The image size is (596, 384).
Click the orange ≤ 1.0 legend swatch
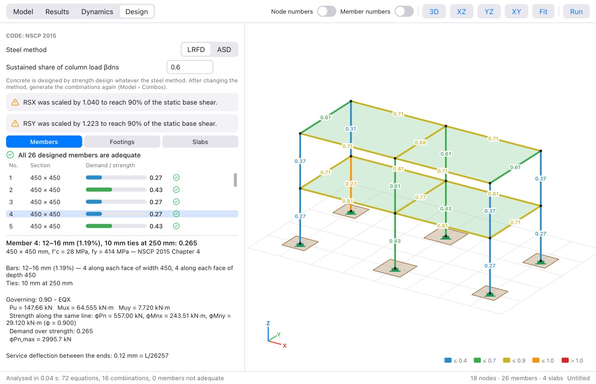(535, 360)
